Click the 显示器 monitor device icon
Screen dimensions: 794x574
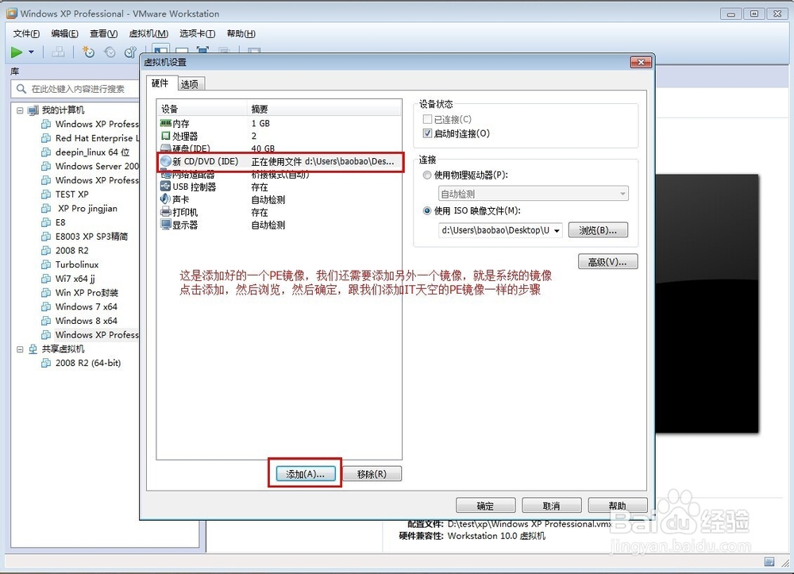[x=166, y=225]
